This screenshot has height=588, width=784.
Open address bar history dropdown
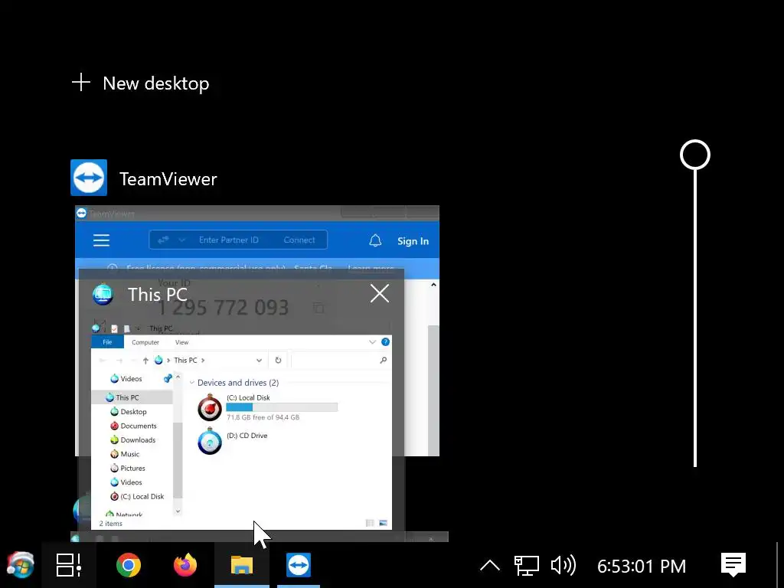click(x=259, y=360)
